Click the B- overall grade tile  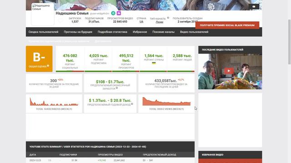click(x=39, y=59)
